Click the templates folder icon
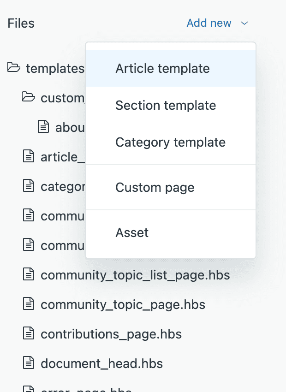 13,68
